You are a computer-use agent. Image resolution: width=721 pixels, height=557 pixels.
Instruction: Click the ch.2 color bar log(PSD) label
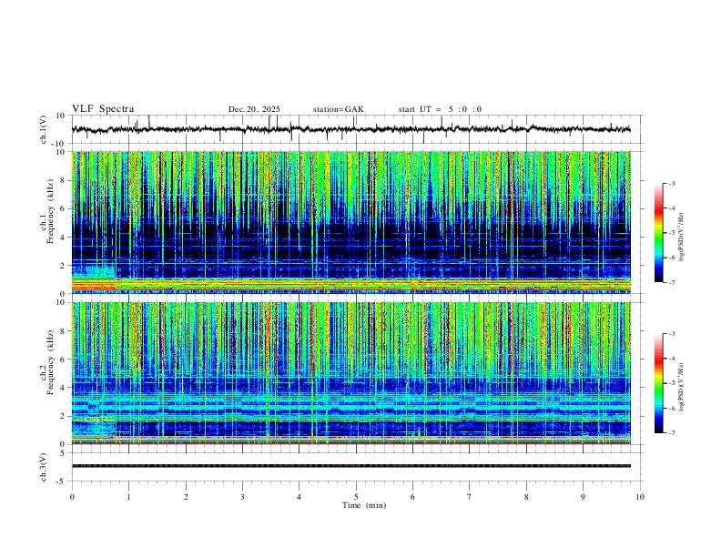682,388
